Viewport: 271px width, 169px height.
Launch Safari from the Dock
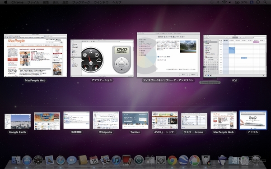61,160
